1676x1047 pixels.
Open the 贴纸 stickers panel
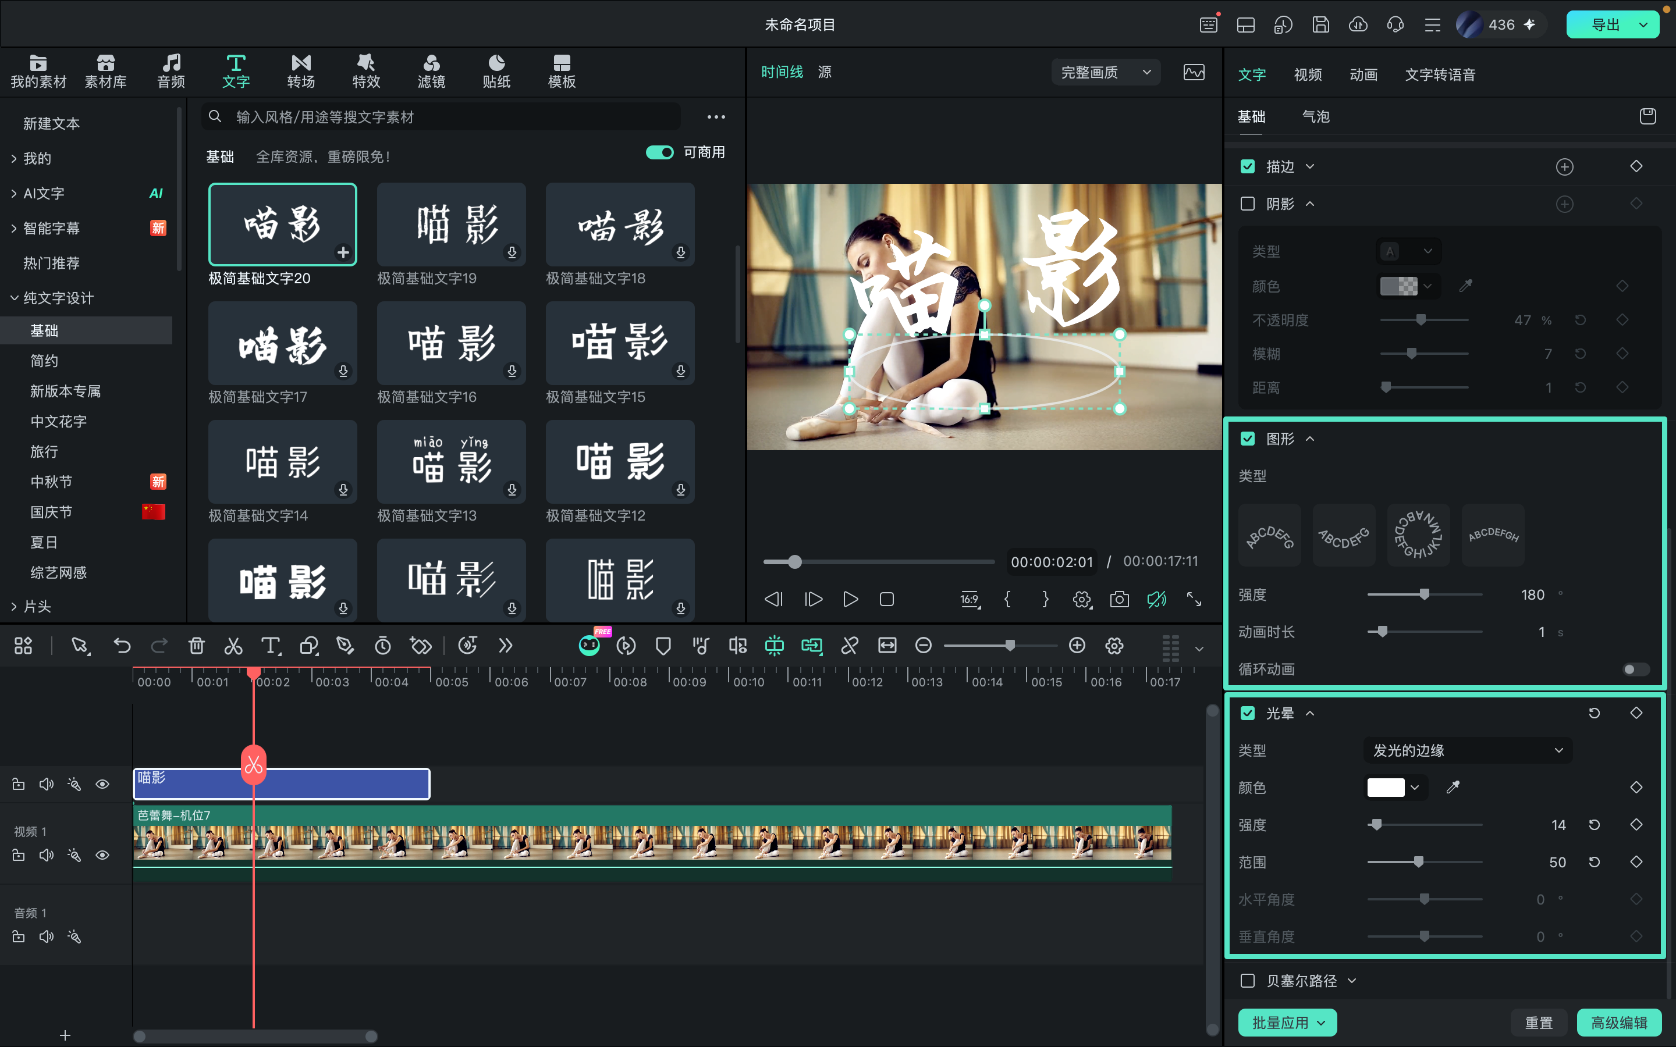(x=496, y=72)
